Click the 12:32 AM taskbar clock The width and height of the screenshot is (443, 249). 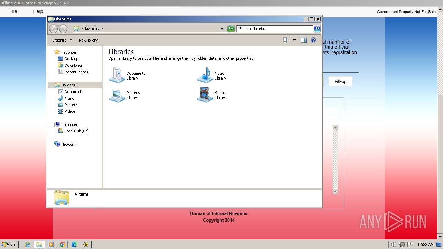tap(425, 245)
